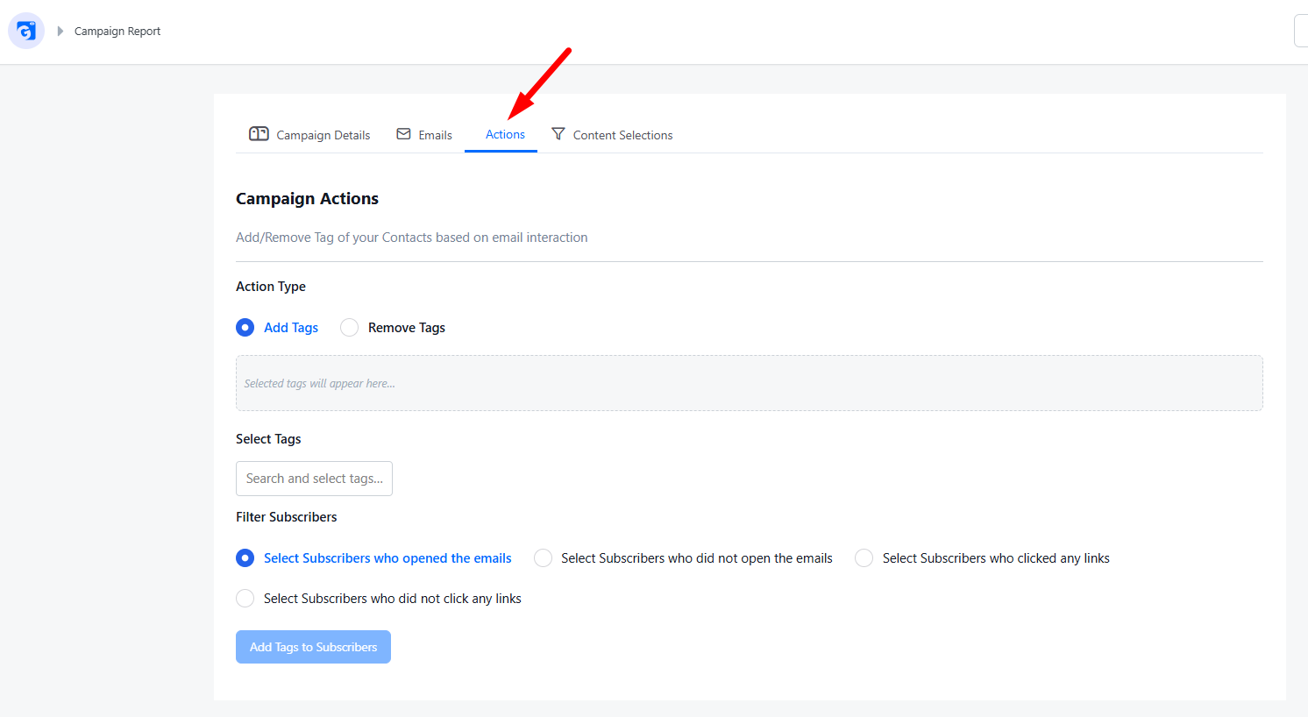Choose Subscribers who did not click links

click(245, 599)
